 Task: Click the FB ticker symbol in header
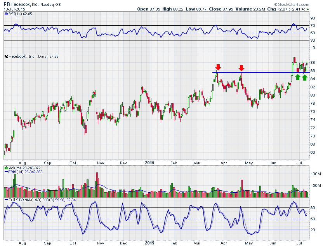(7, 4)
